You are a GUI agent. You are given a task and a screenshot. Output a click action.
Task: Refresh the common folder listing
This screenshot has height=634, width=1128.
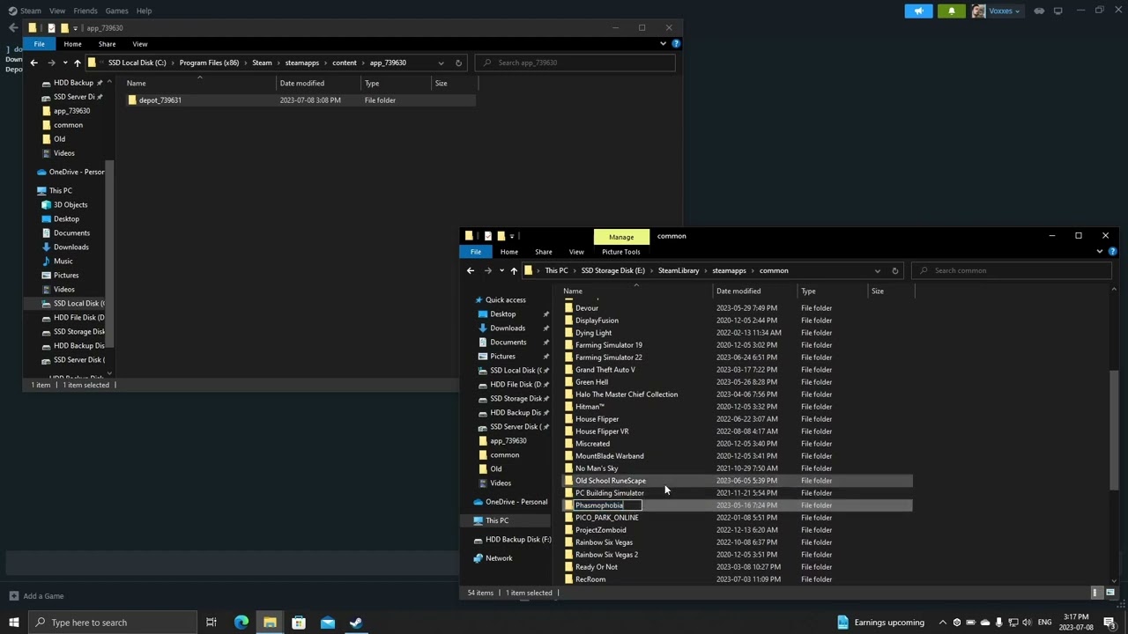pyautogui.click(x=894, y=270)
